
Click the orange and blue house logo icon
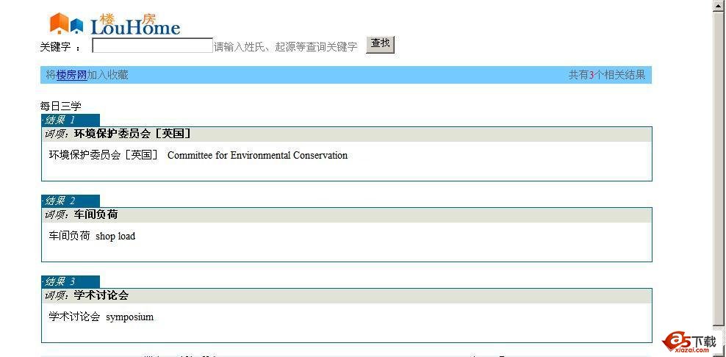(66, 24)
